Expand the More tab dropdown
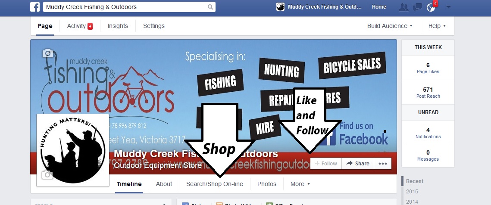The height and width of the screenshot is (205, 491). click(300, 184)
